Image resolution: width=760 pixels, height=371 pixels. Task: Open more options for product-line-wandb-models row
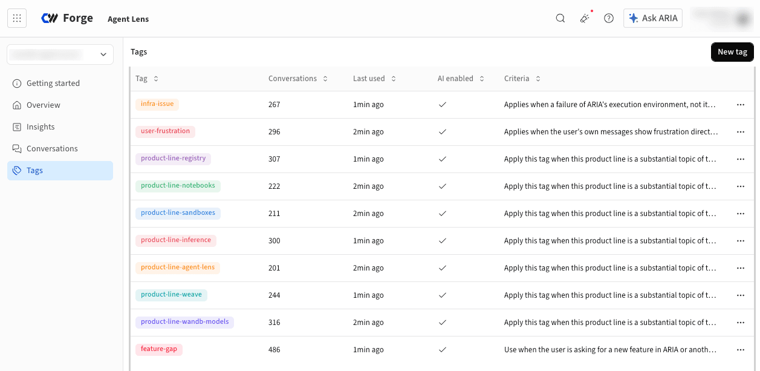tap(741, 323)
